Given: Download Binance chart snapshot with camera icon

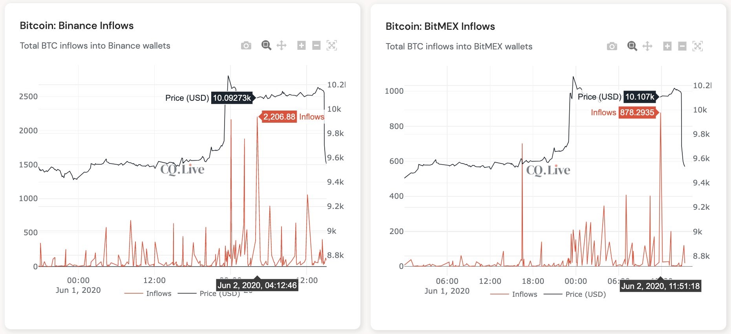Looking at the screenshot, I should point(246,45).
